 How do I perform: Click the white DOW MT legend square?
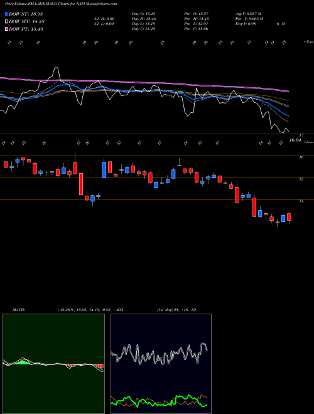[6, 21]
